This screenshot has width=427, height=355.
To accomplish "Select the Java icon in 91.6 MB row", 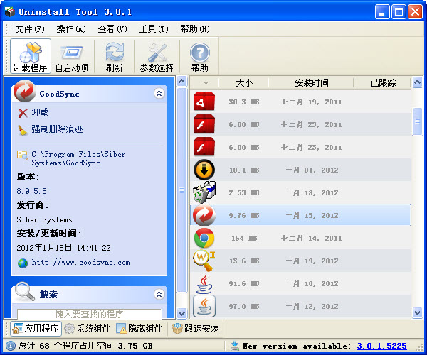I will [204, 283].
